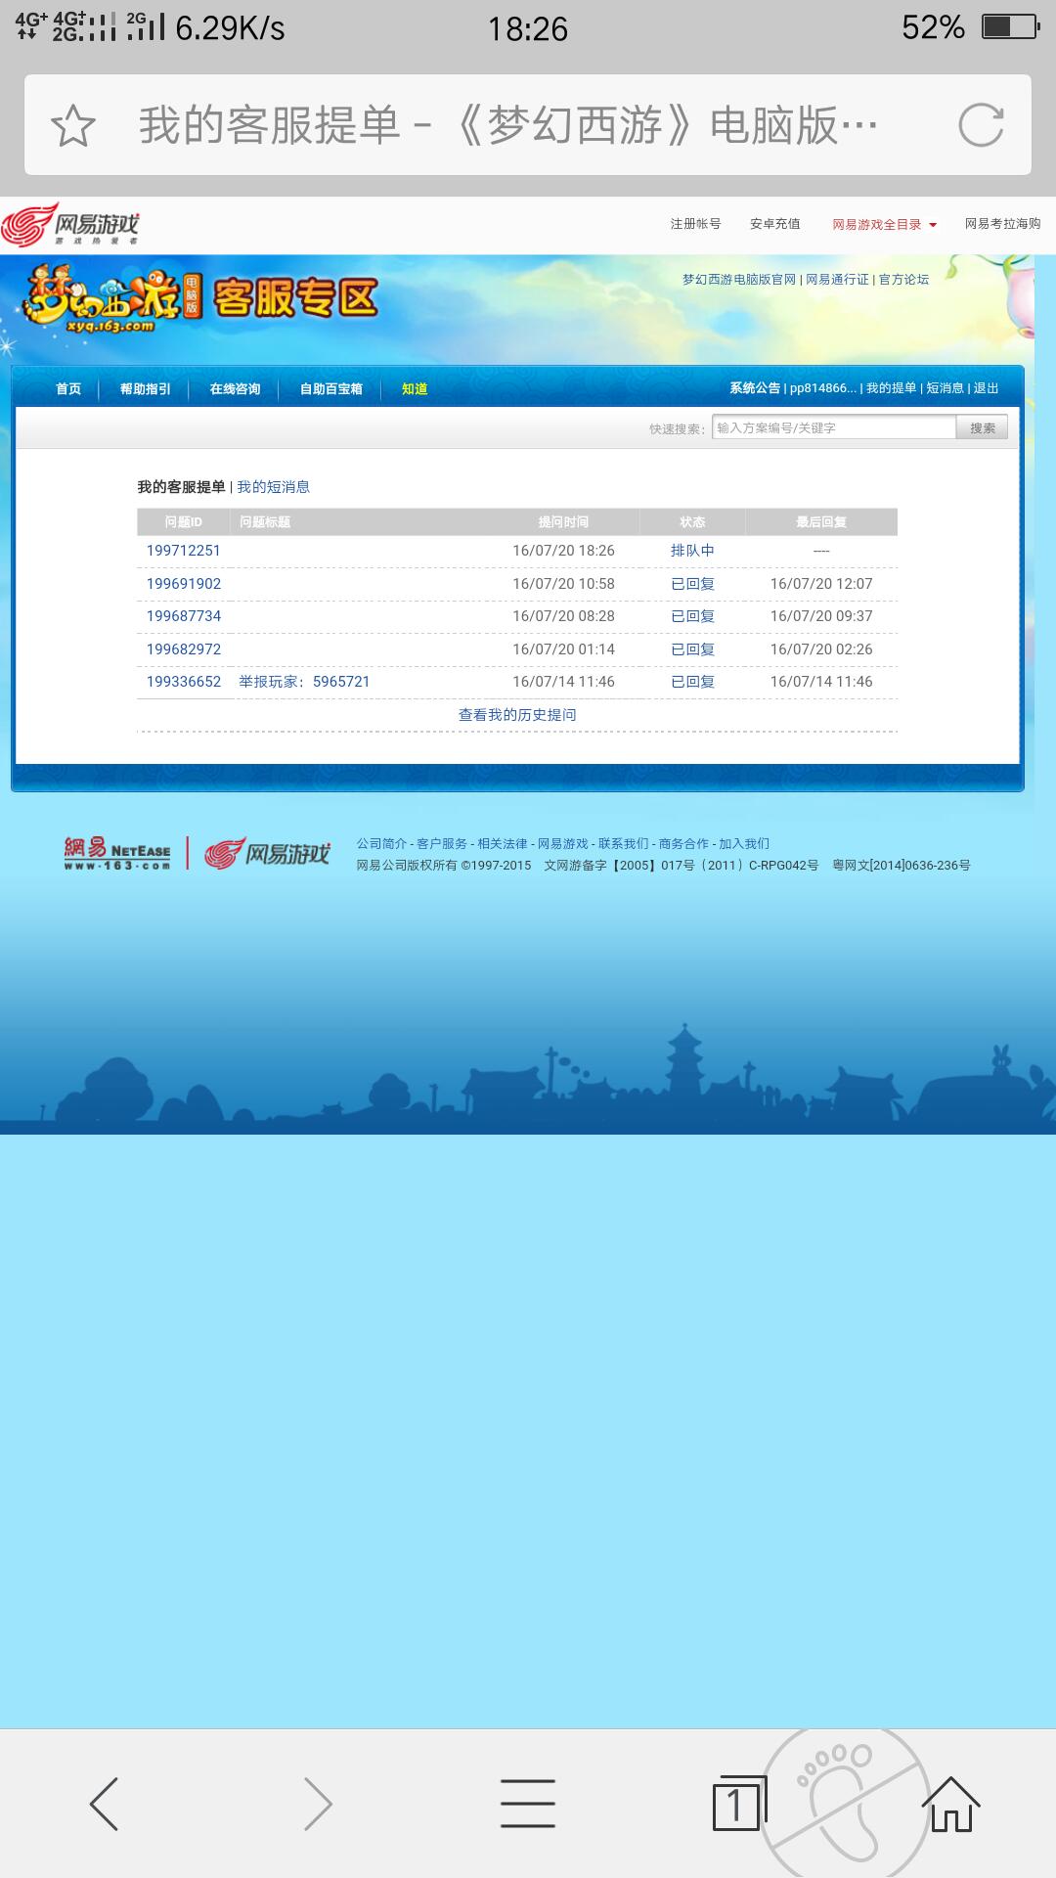Click the 网易游戏 footer text link
The height and width of the screenshot is (1878, 1056).
click(563, 844)
